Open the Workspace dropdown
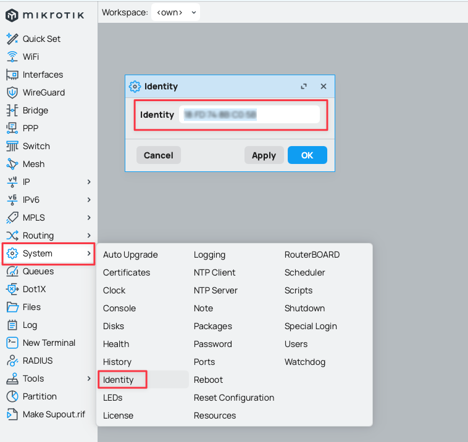This screenshot has width=468, height=442. coord(175,12)
